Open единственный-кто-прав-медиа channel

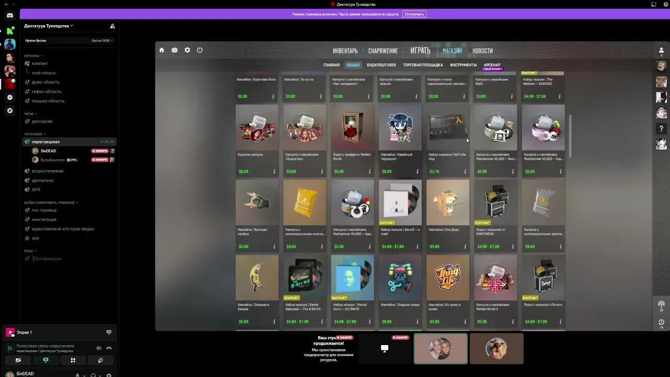point(63,229)
